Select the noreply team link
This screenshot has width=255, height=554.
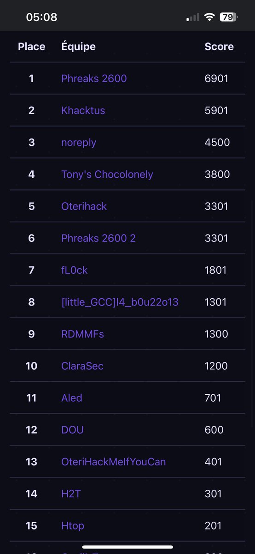(x=79, y=142)
